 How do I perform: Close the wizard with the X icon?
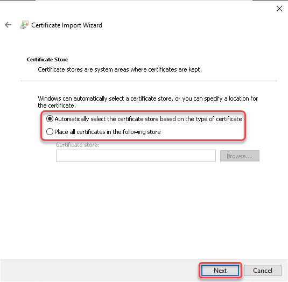(279, 9)
